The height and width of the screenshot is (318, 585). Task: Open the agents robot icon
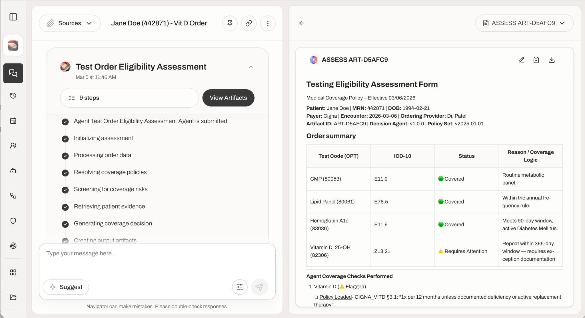13,171
